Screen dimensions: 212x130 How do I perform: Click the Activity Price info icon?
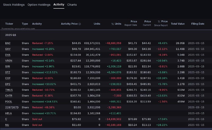tap(80, 24)
